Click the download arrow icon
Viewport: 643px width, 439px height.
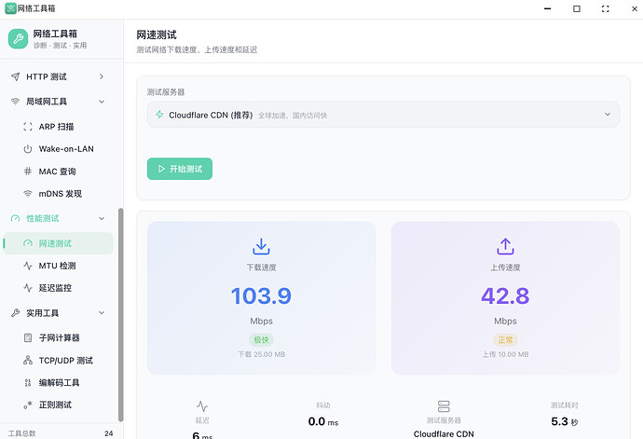click(x=261, y=246)
